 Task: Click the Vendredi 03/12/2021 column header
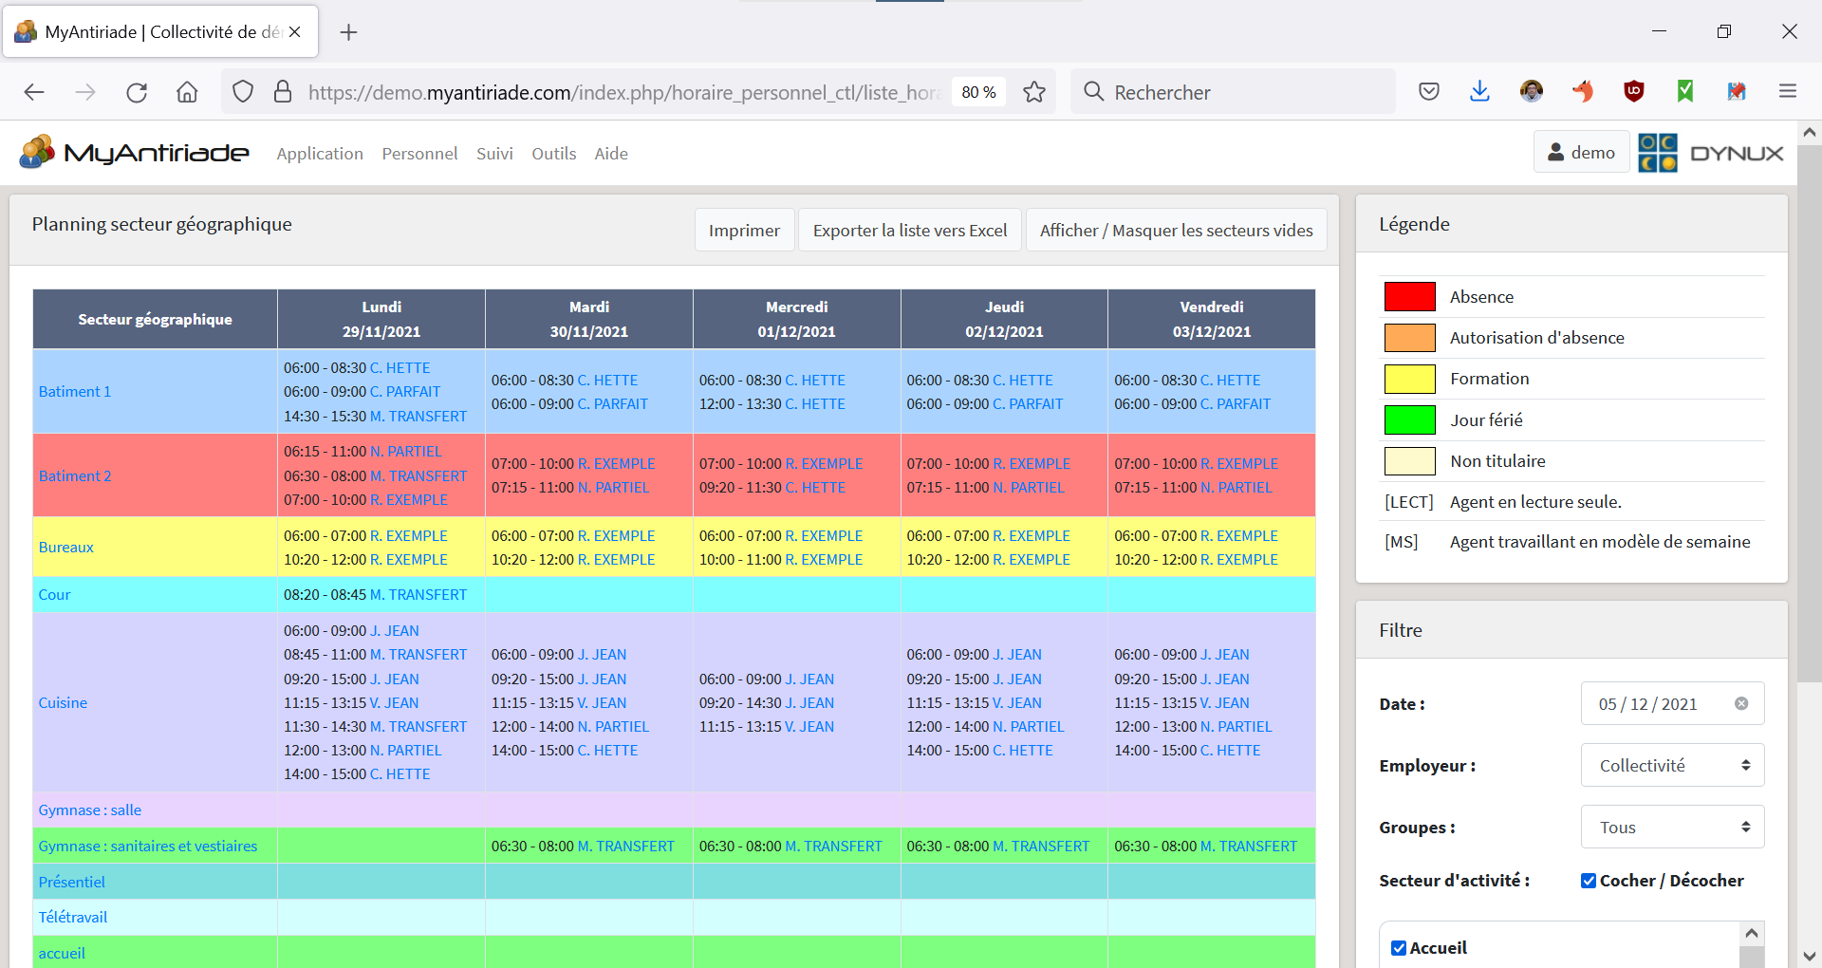[1212, 319]
